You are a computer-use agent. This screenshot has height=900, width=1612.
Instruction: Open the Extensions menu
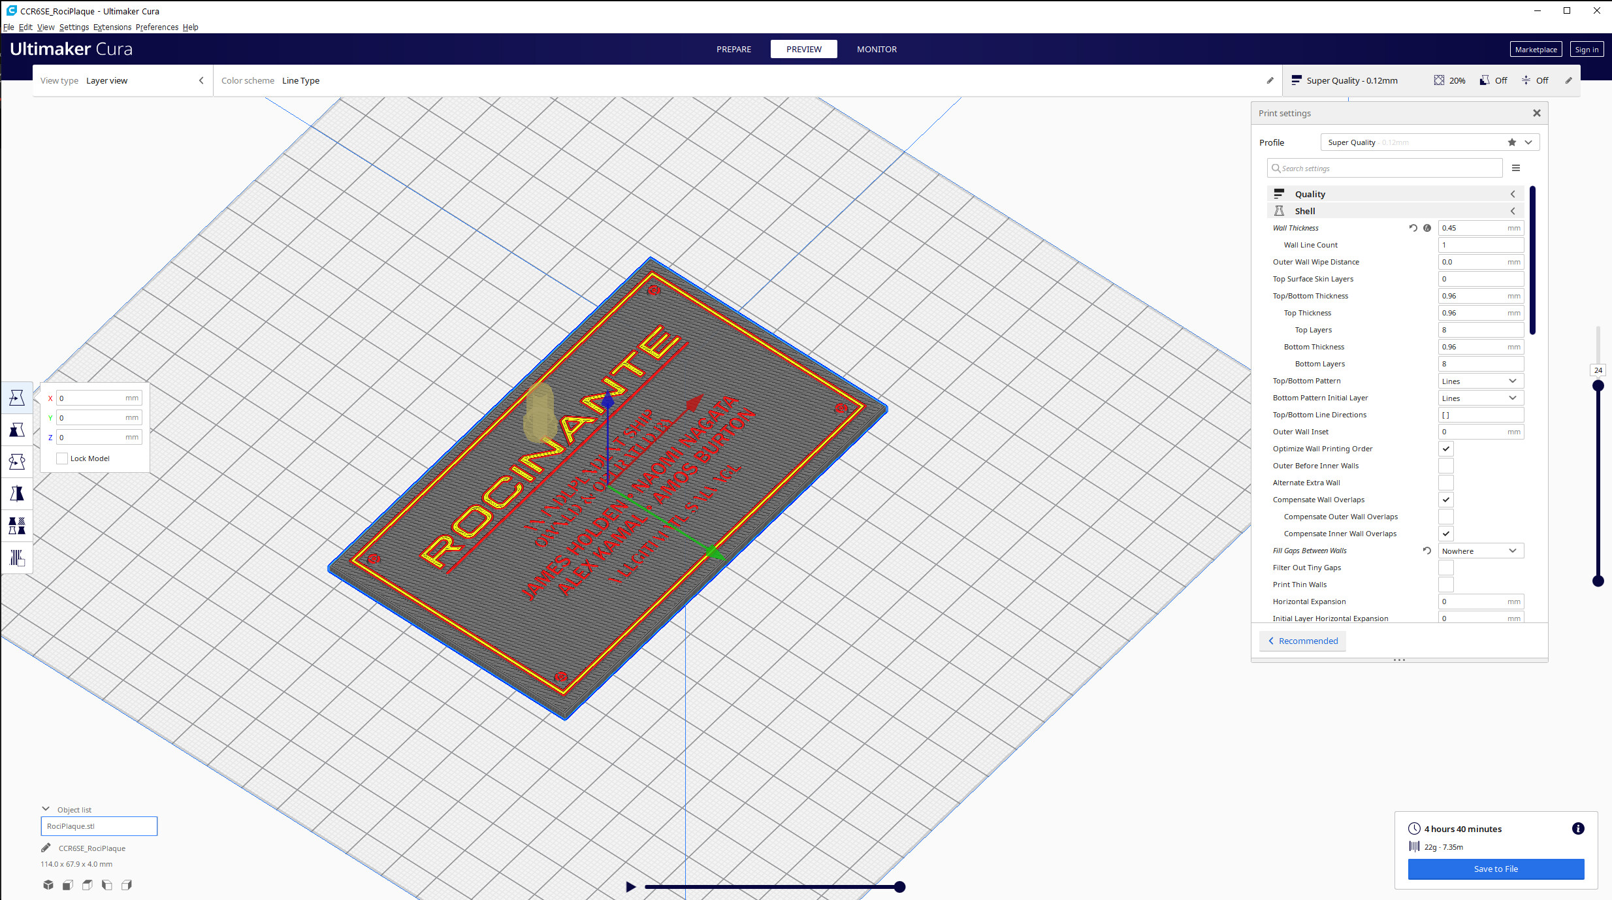click(x=112, y=27)
